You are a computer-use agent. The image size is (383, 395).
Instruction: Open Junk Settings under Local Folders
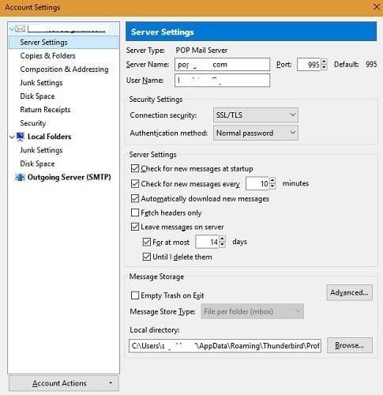point(41,150)
